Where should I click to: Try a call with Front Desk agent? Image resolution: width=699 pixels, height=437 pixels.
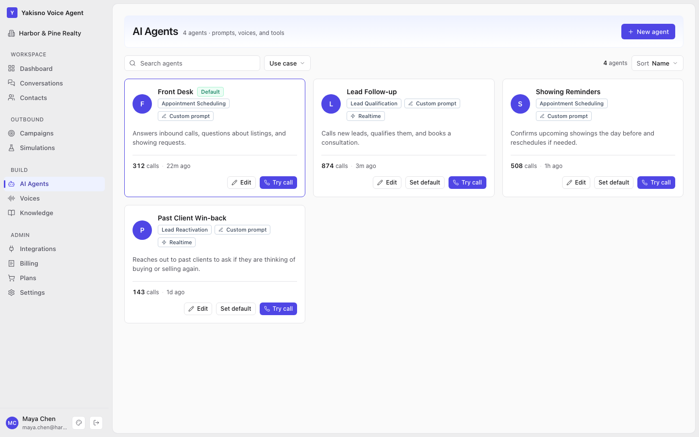coord(278,183)
